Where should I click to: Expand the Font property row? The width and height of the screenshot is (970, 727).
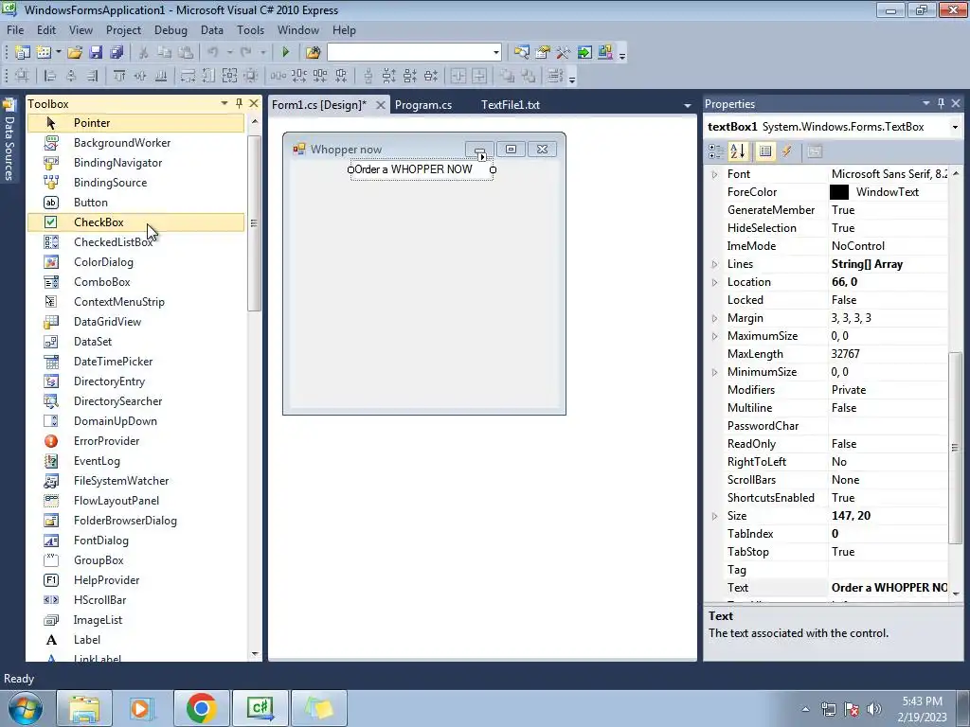tap(714, 174)
